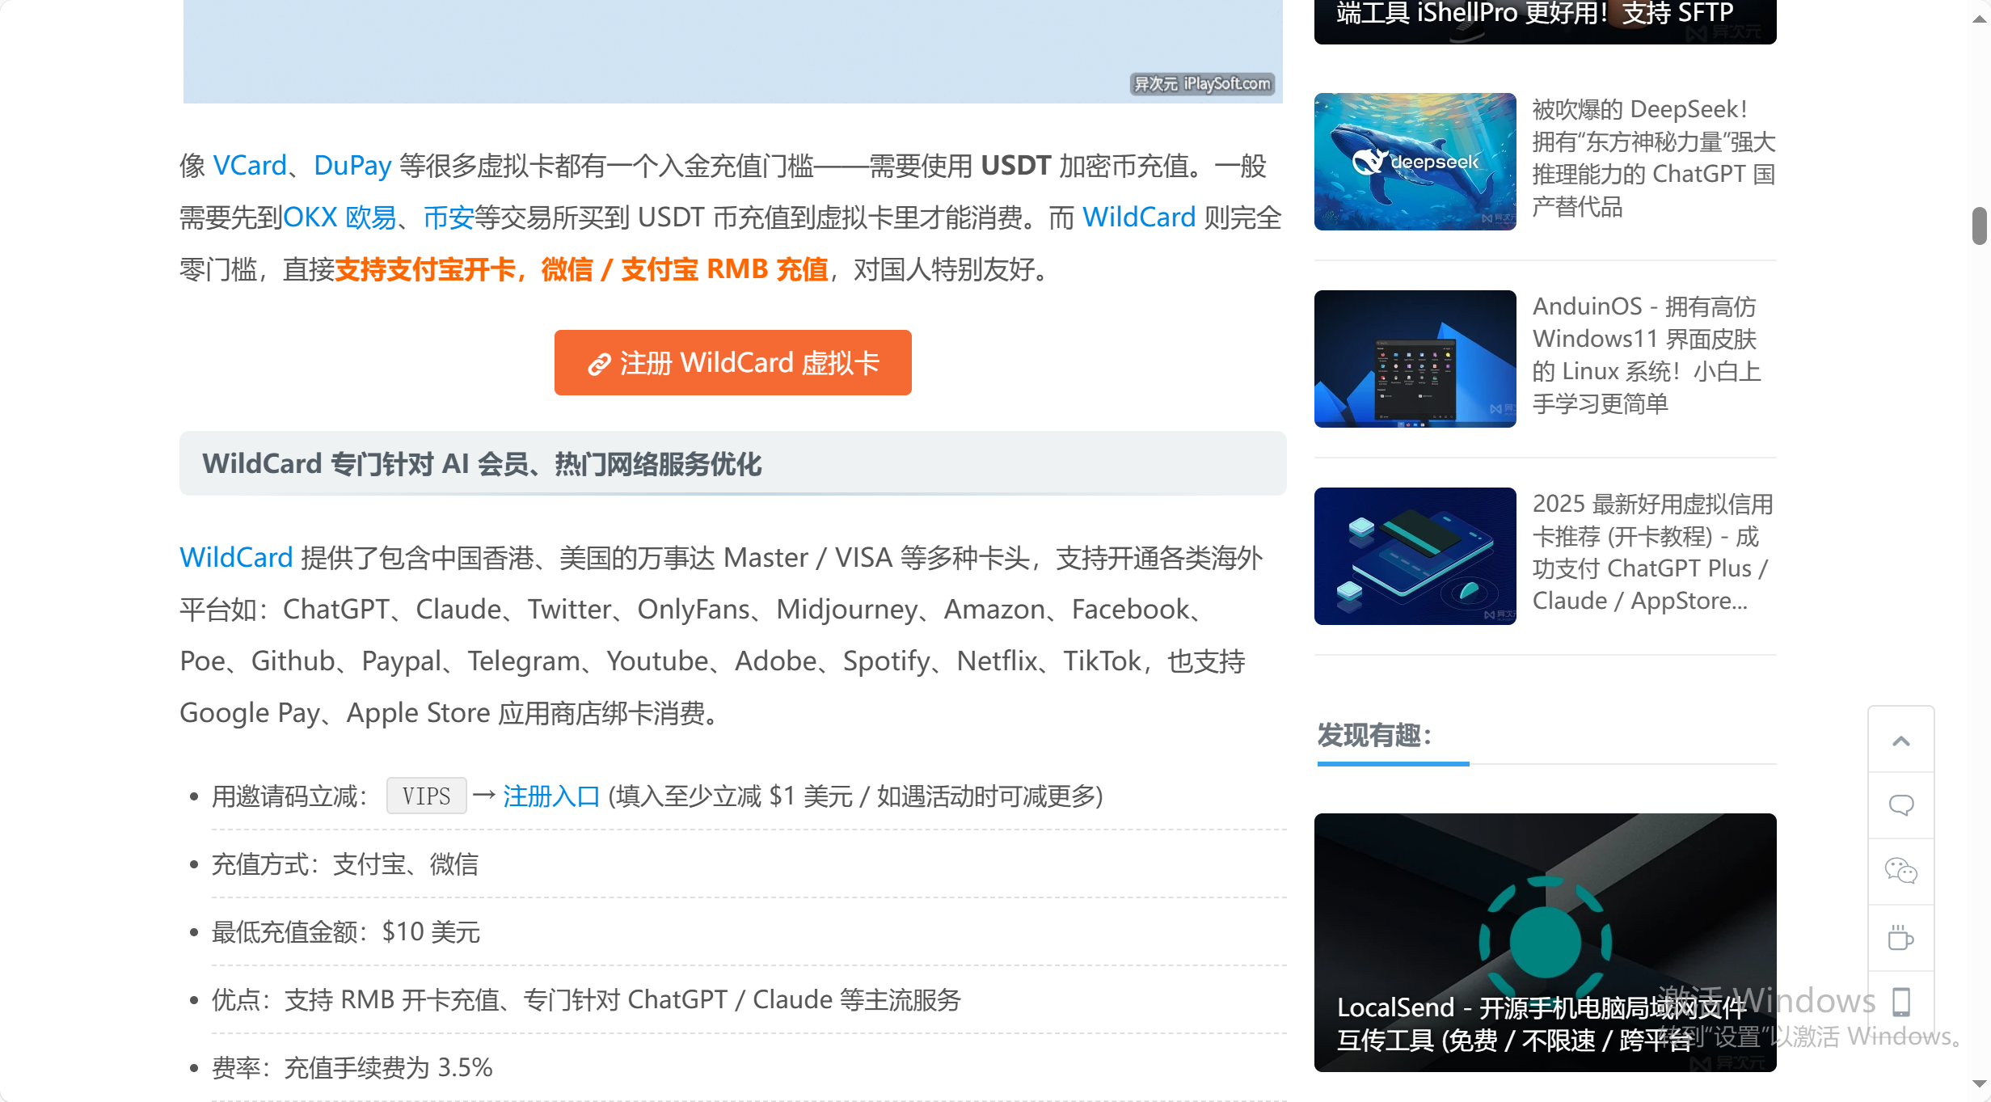Open the DuPay link

[x=352, y=166]
